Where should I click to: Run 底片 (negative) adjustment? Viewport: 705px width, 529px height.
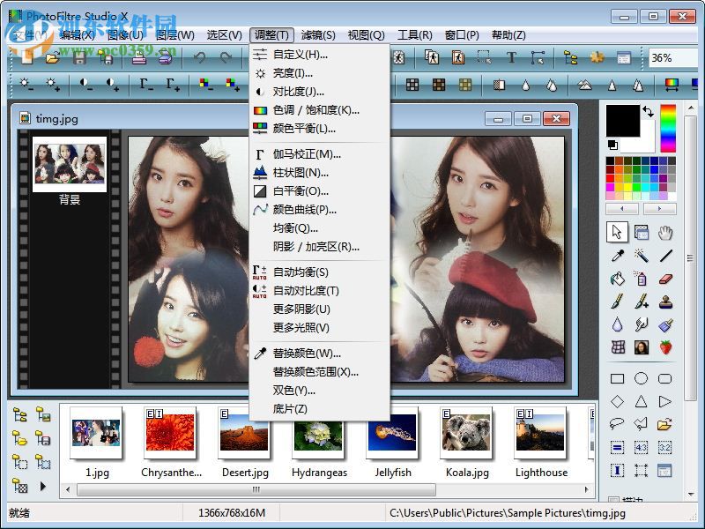pyautogui.click(x=291, y=409)
